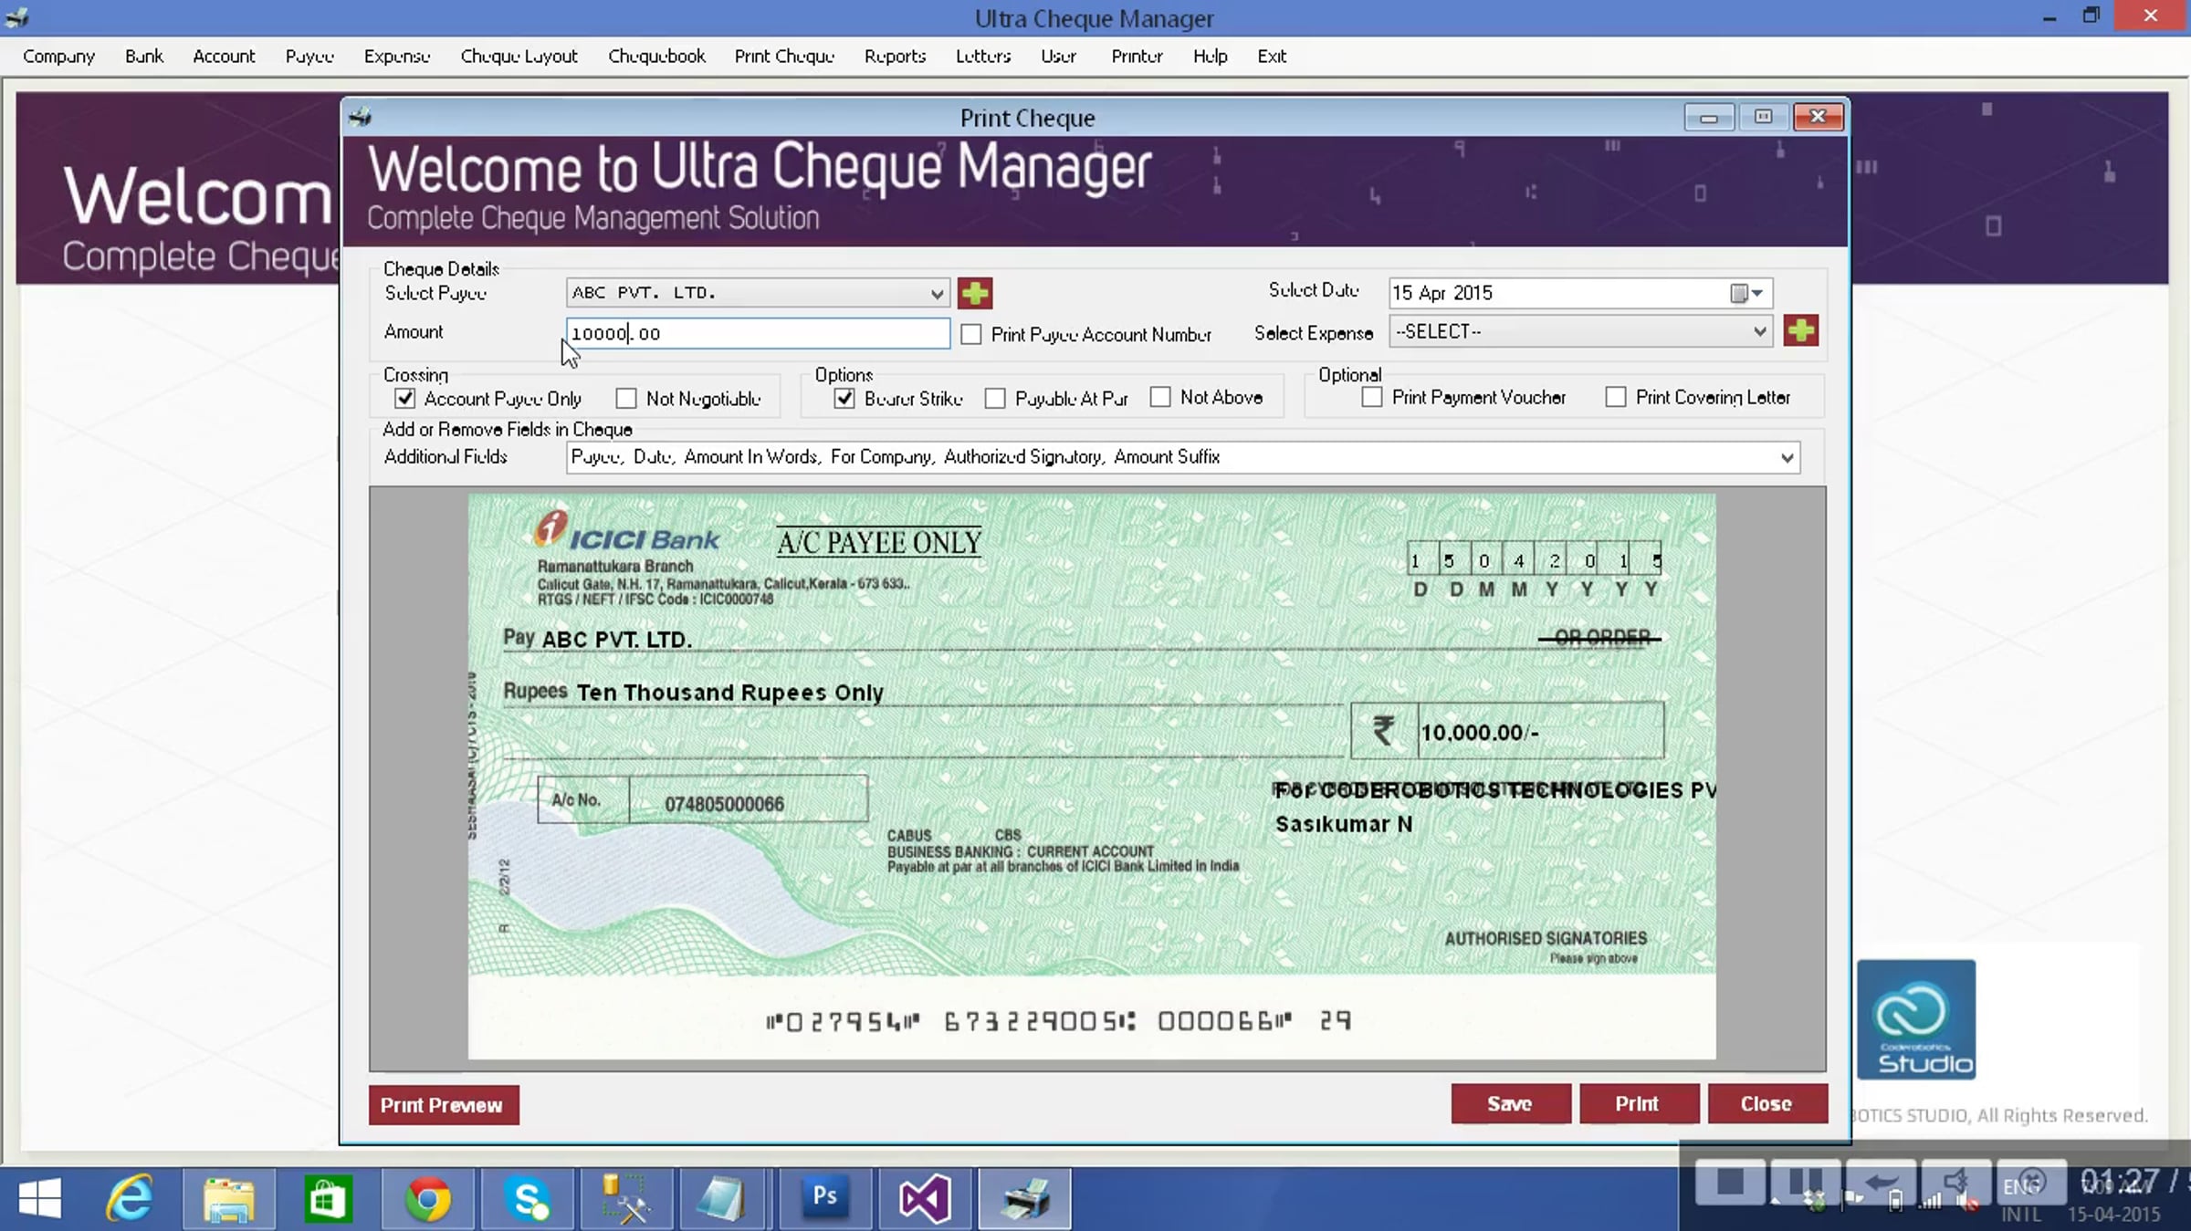Viewport: 2191px width, 1231px height.
Task: Open the Windows Start menu
Action: coord(40,1198)
